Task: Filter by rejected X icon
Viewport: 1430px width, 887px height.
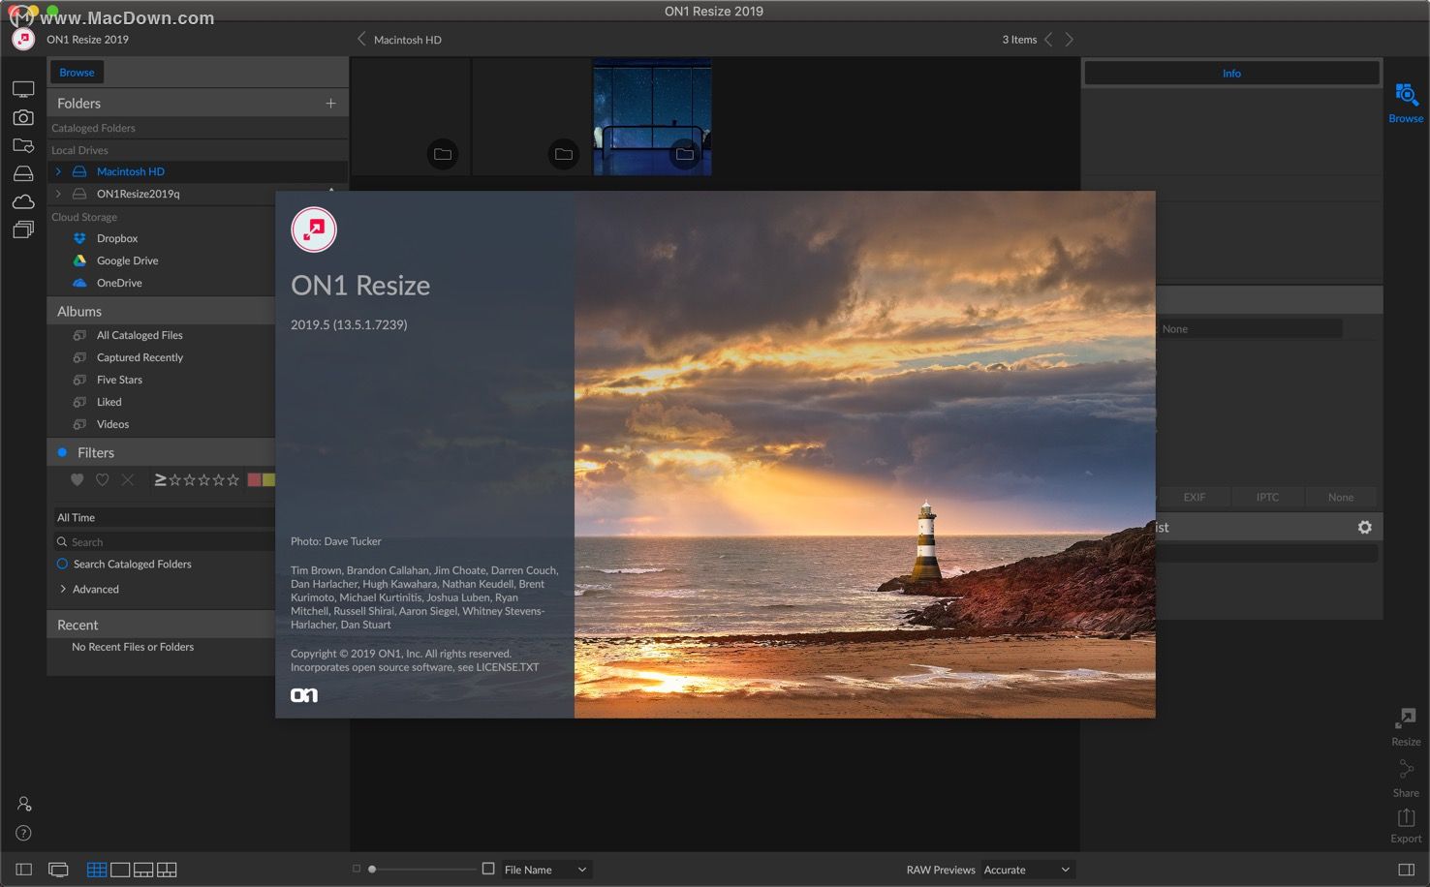Action: pos(128,479)
